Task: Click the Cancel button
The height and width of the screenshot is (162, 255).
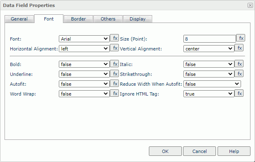Action: point(199,151)
